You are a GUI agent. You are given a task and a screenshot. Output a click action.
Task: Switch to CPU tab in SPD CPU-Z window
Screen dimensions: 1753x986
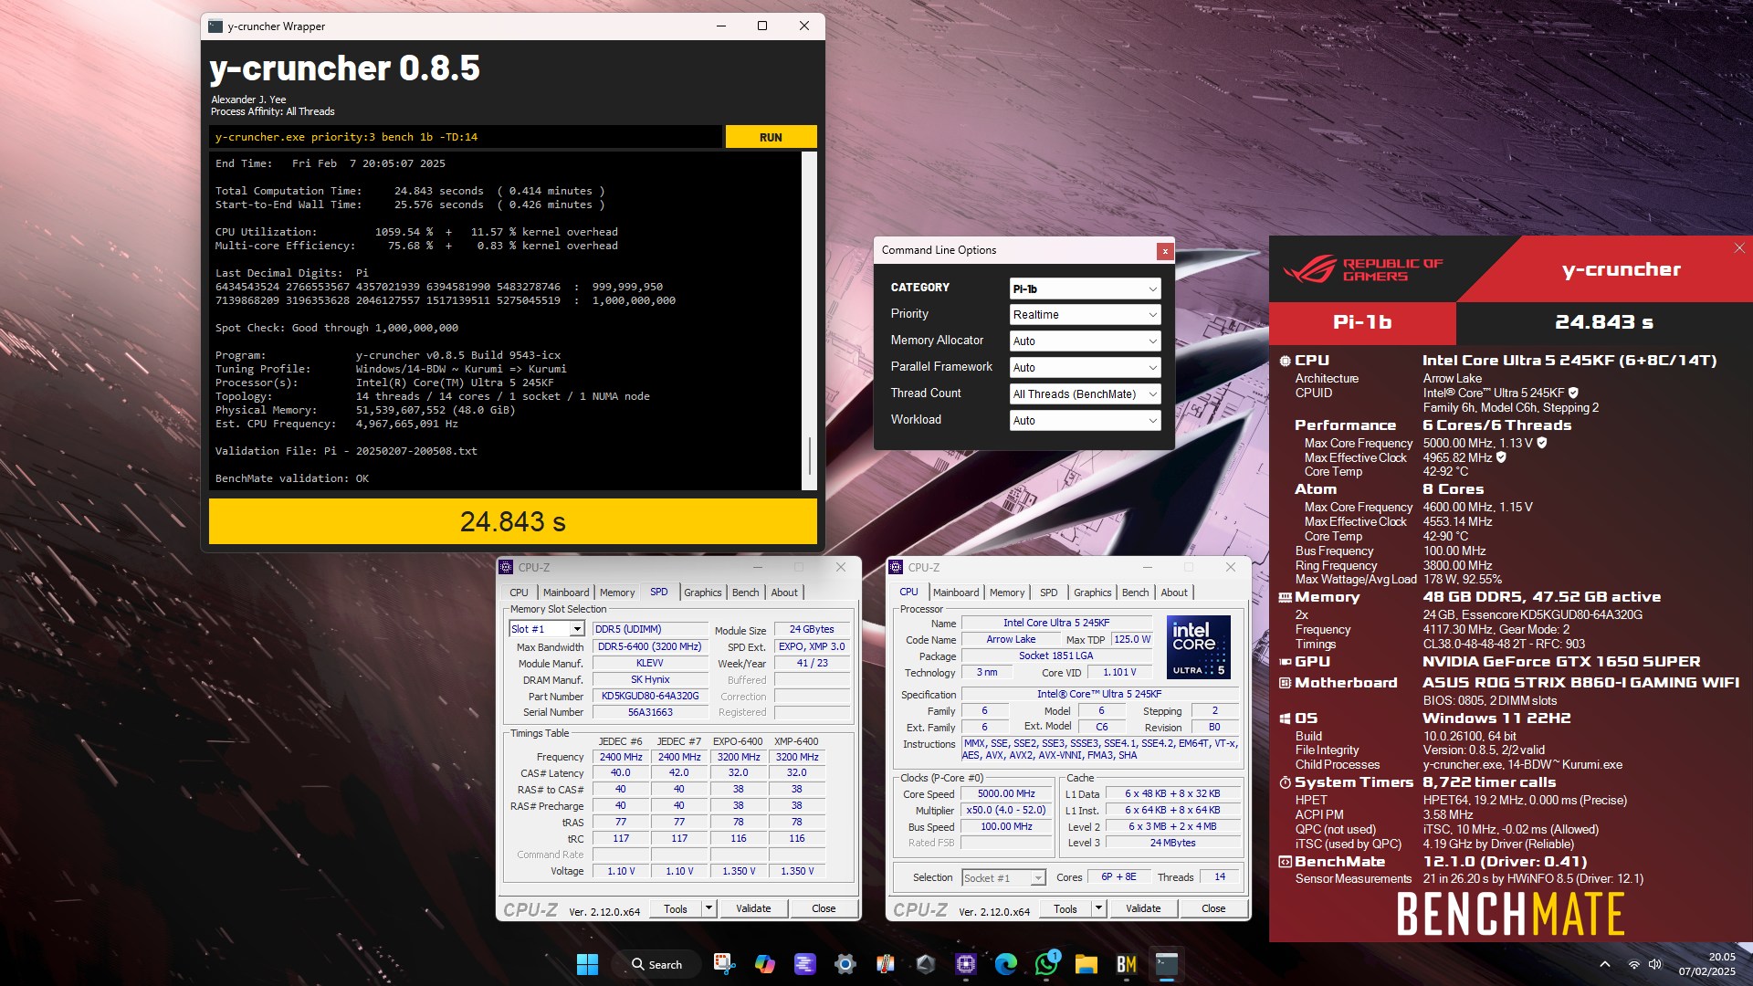pos(519,593)
